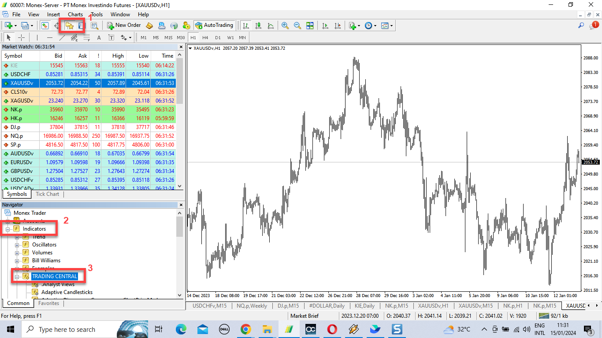The height and width of the screenshot is (338, 602).
Task: Select EURUSDv row in Market Watch
Action: pyautogui.click(x=88, y=162)
